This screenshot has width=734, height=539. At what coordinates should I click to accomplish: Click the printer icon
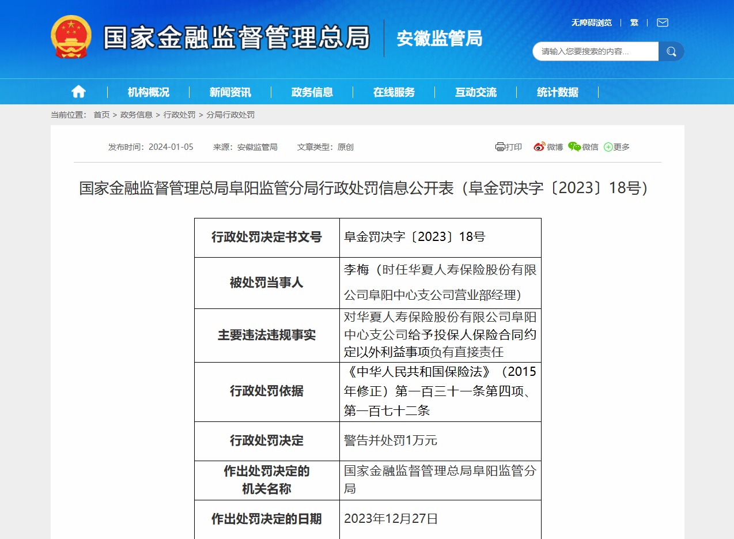(x=500, y=147)
